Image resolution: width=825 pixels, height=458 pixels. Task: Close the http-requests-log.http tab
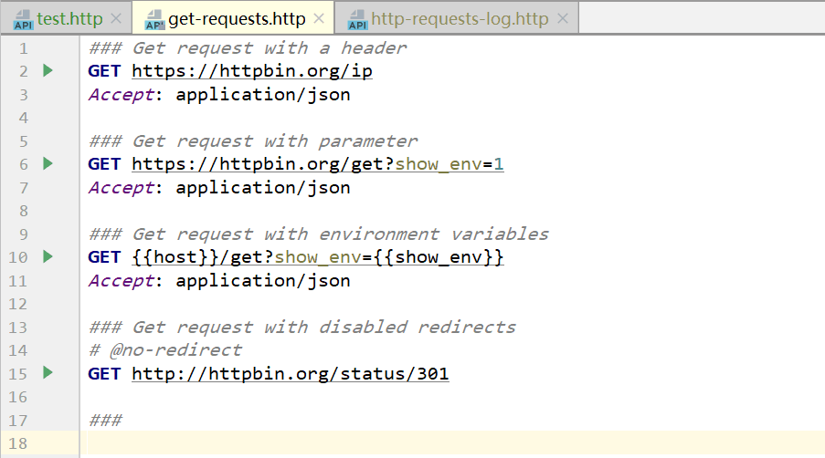(563, 19)
